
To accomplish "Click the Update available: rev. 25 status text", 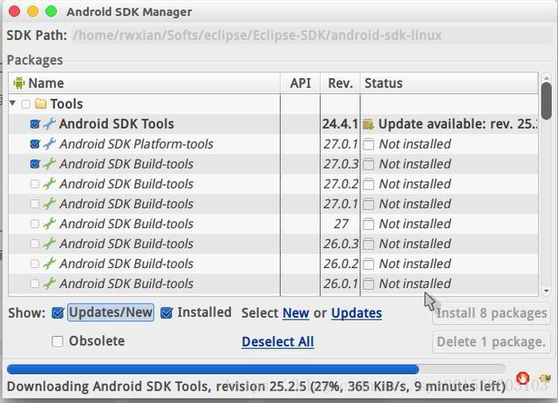I will [x=458, y=124].
